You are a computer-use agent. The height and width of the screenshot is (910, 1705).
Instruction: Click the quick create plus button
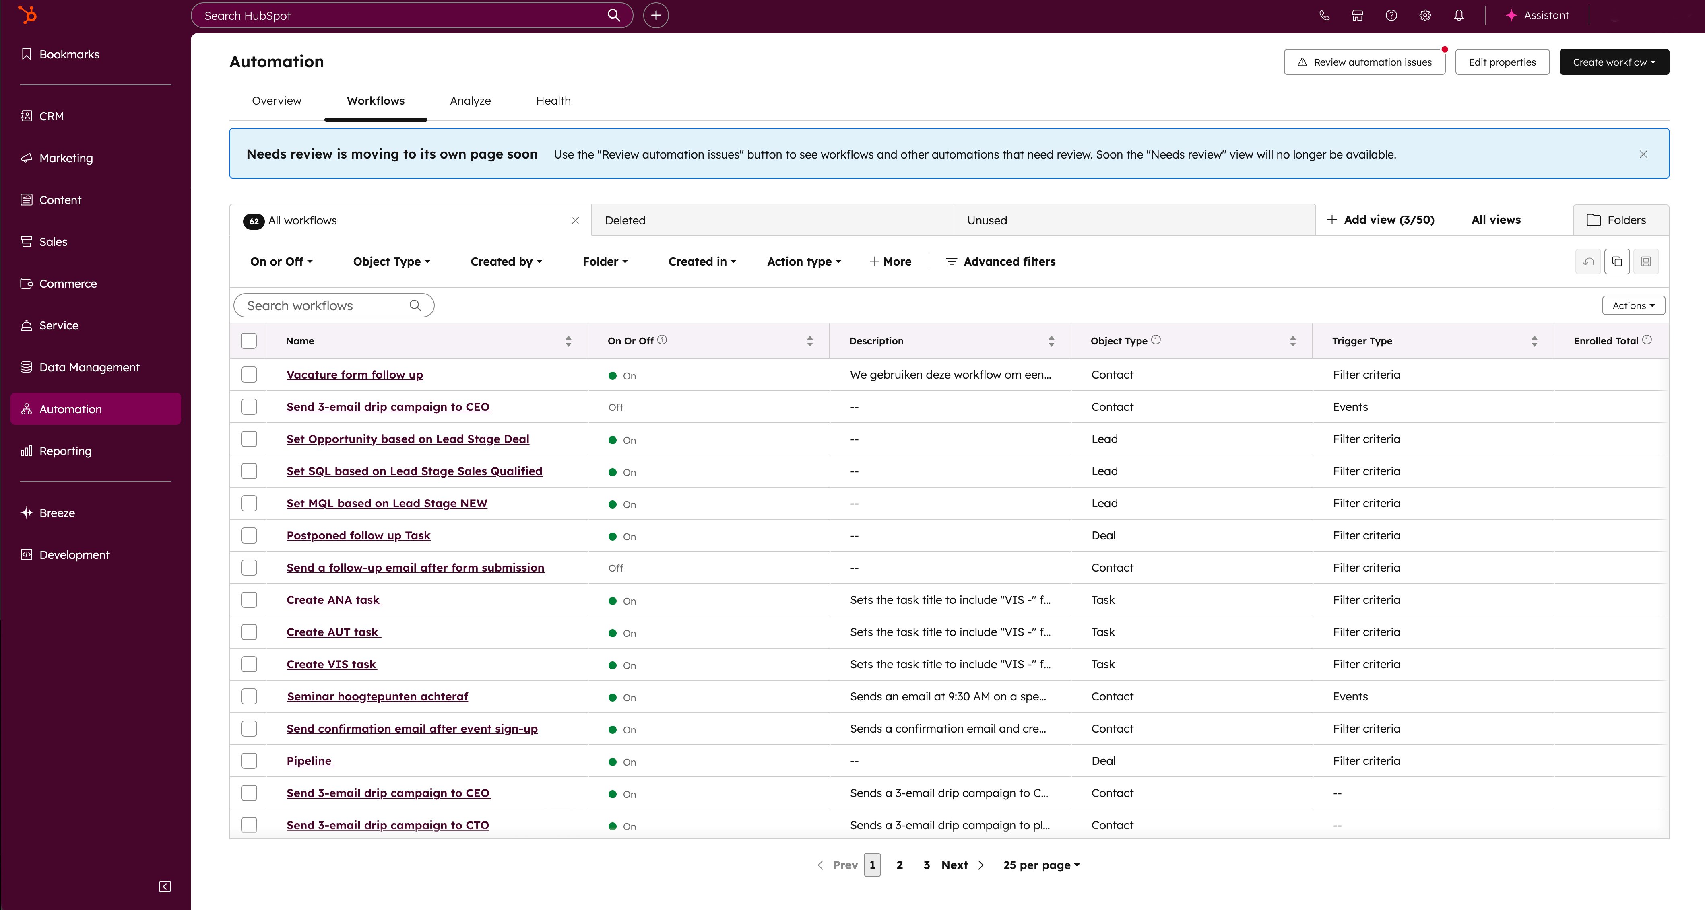click(656, 15)
